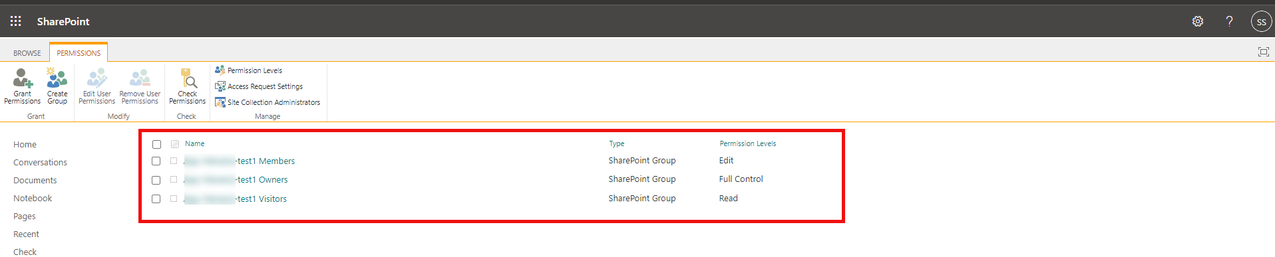Go to Documents in left navigation
1275x257 pixels.
35,181
